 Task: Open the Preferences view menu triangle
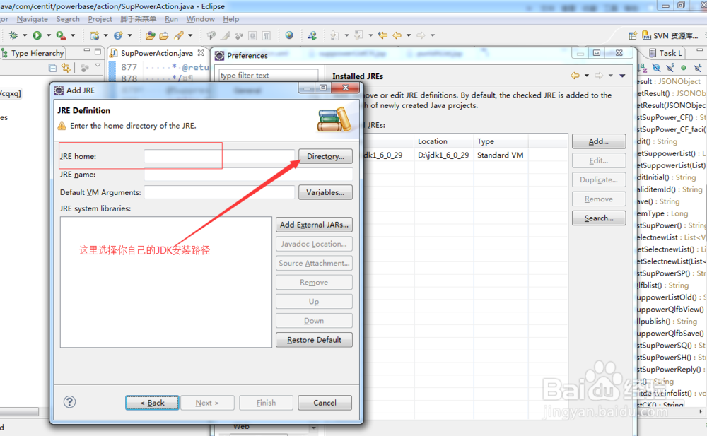click(x=622, y=76)
